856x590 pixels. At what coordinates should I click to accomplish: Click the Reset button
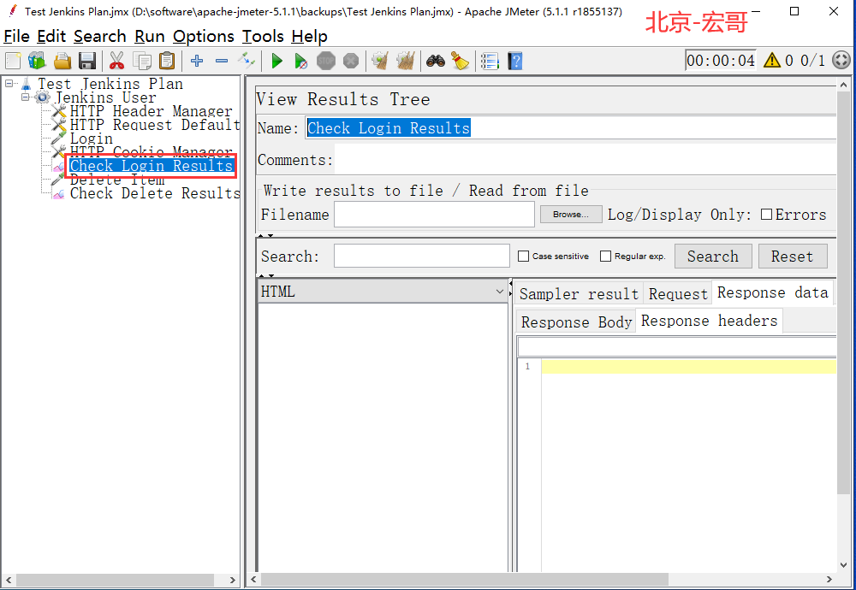(x=792, y=257)
